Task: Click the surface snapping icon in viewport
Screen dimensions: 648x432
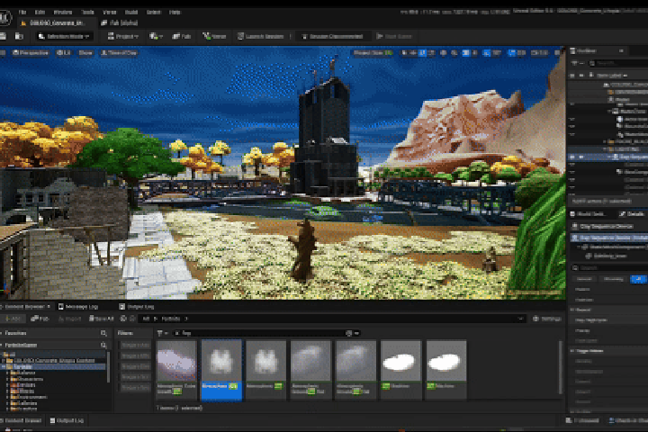Action: click(454, 53)
